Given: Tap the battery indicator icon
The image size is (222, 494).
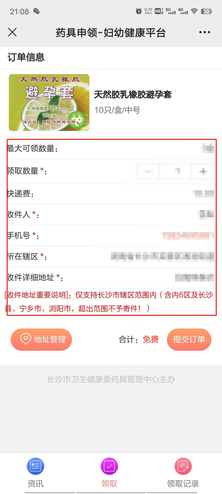Looking at the screenshot, I should point(206,11).
